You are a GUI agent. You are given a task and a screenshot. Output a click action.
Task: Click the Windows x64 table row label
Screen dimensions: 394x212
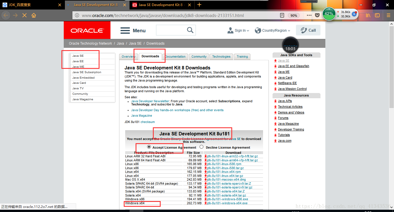[x=135, y=203]
